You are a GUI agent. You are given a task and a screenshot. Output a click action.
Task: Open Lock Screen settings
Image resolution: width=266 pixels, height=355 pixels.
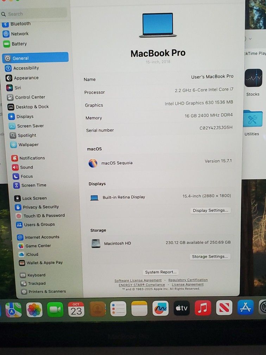(31, 198)
